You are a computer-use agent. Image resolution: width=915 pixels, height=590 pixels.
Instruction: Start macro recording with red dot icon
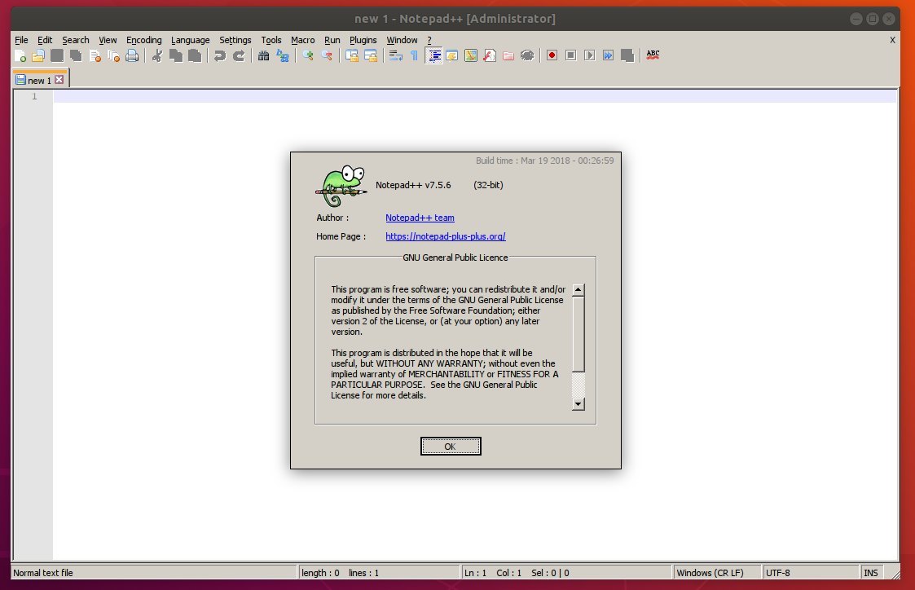point(552,55)
